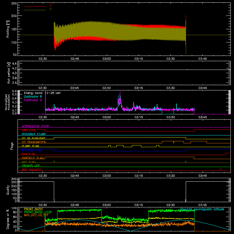Image resolution: width=234 pixels, height=234 pixels.
Task: Click the SC_IN_SUNLIGHT rising edge near 02:35
Action: click(x=54, y=138)
